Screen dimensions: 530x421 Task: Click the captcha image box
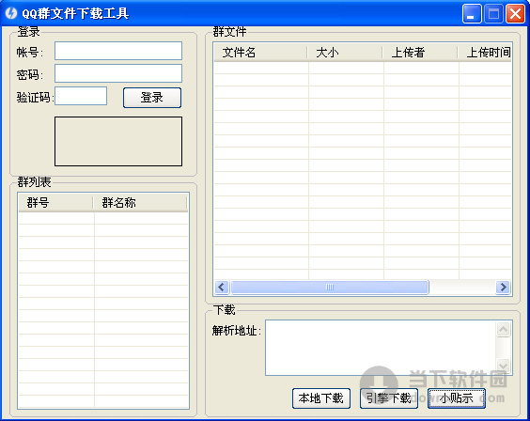pos(118,141)
